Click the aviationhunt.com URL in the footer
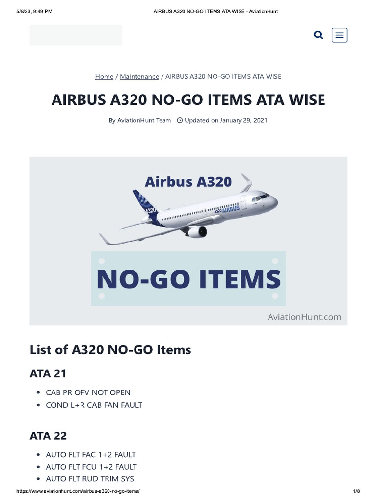 (x=79, y=491)
